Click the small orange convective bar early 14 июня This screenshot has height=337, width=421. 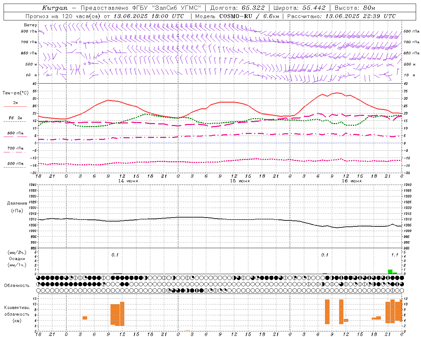point(85,318)
